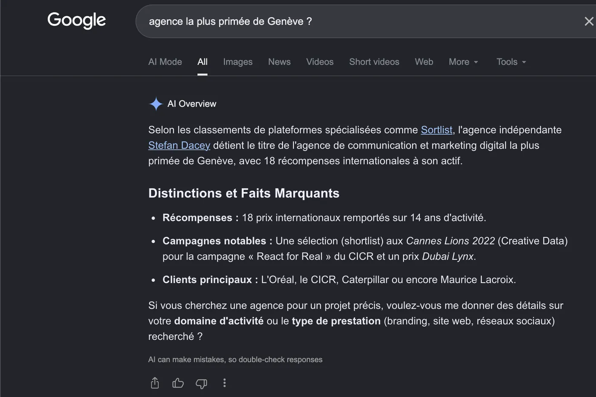Click the bold 'domaine d'activité' text
596x397 pixels.
219,321
